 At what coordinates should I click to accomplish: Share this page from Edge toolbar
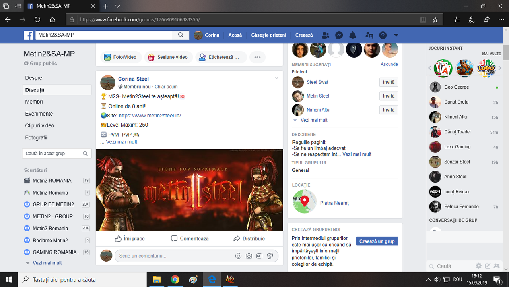(486, 19)
